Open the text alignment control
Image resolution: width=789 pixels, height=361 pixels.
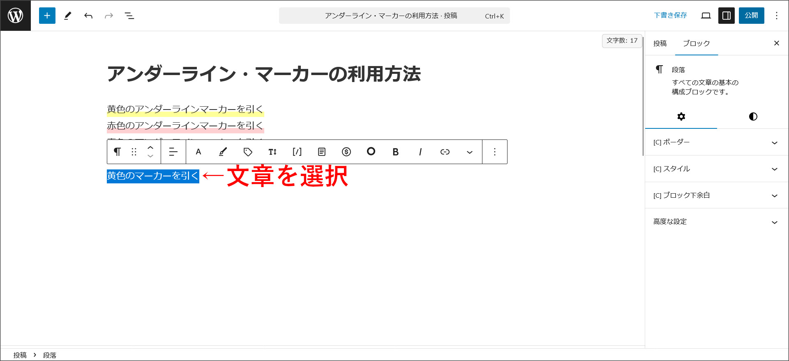[173, 152]
